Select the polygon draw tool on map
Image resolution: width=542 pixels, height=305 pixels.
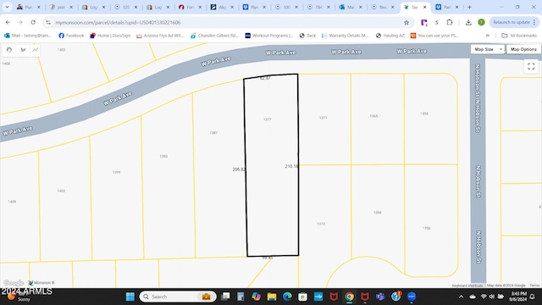[23, 50]
